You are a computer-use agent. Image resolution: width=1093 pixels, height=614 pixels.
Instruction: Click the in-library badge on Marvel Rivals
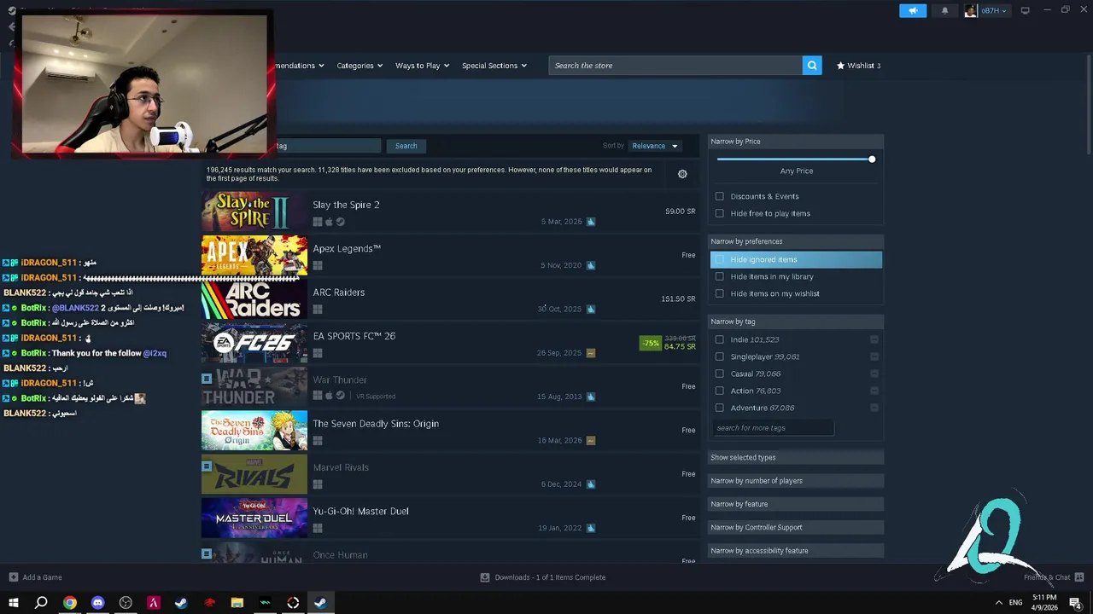[207, 466]
